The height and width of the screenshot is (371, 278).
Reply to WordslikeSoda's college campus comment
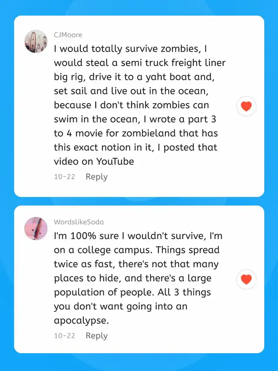96,335
